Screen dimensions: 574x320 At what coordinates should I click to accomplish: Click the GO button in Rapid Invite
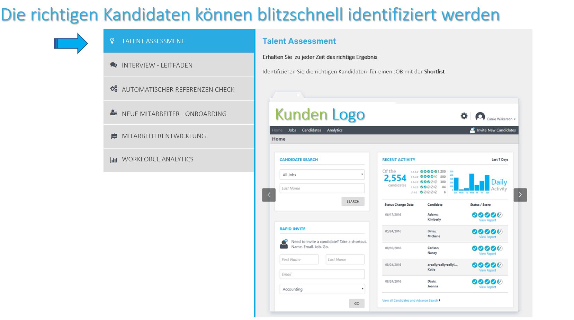[x=357, y=303]
